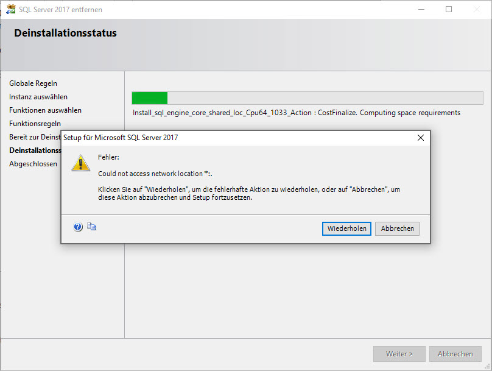Click the 'Klicken Sie auf Wiederholen' instruction text
492x371 pixels.
coord(249,194)
